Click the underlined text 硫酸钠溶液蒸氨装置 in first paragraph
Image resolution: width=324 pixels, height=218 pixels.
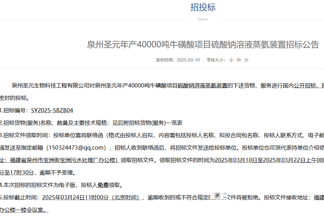click(x=202, y=85)
